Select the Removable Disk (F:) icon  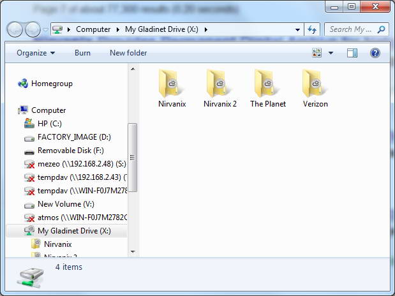29,152
